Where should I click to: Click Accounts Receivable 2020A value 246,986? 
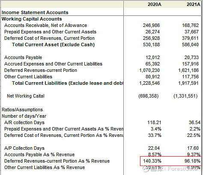pyautogui.click(x=151, y=25)
